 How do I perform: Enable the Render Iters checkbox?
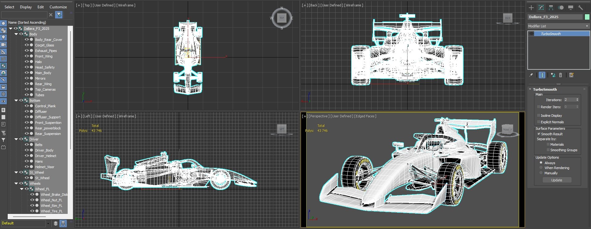538,107
